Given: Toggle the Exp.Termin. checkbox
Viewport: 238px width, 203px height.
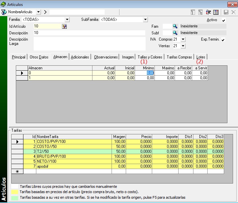Looking at the screenshot, I should coord(223,40).
